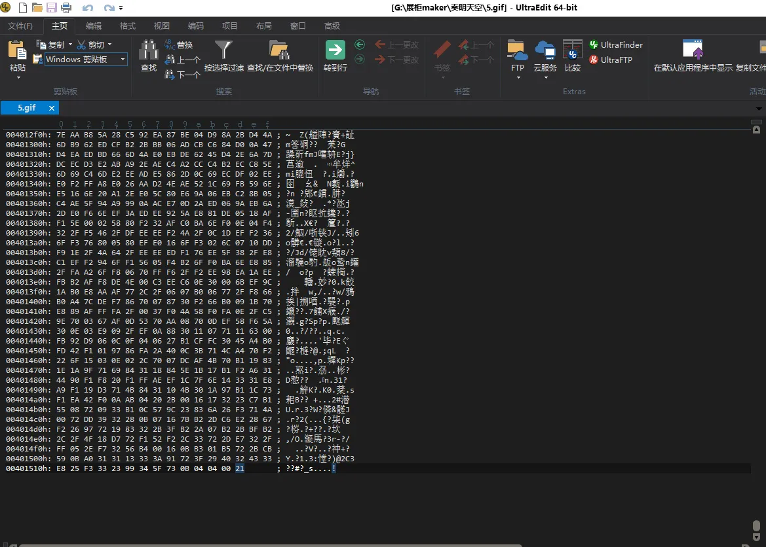
Task: Click offset 00401500h in hex view
Action: [28, 459]
